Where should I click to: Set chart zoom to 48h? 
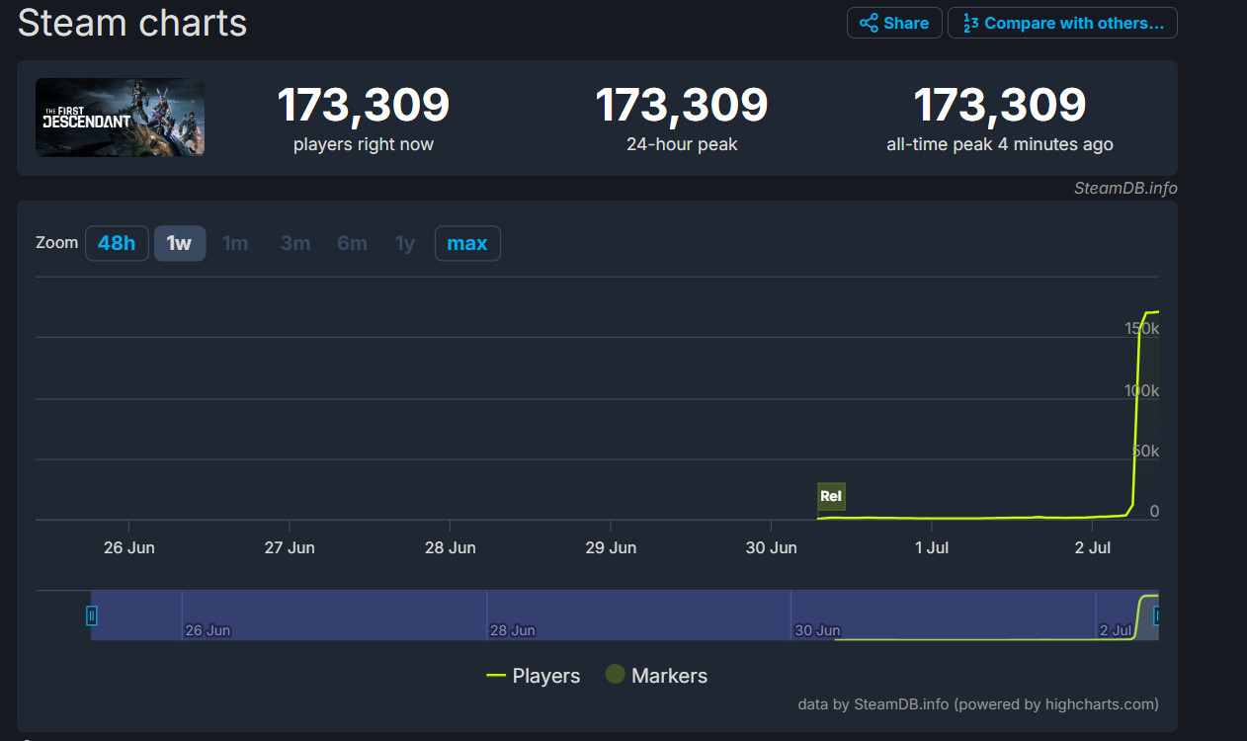click(117, 243)
